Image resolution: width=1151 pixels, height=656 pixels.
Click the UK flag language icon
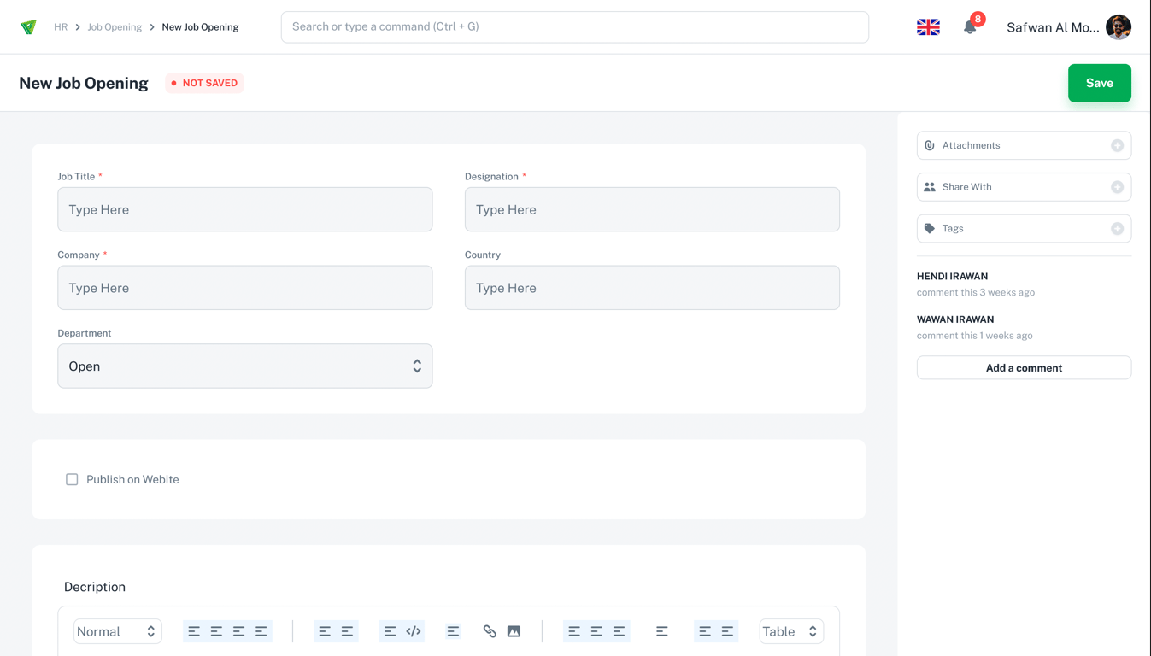coord(928,27)
